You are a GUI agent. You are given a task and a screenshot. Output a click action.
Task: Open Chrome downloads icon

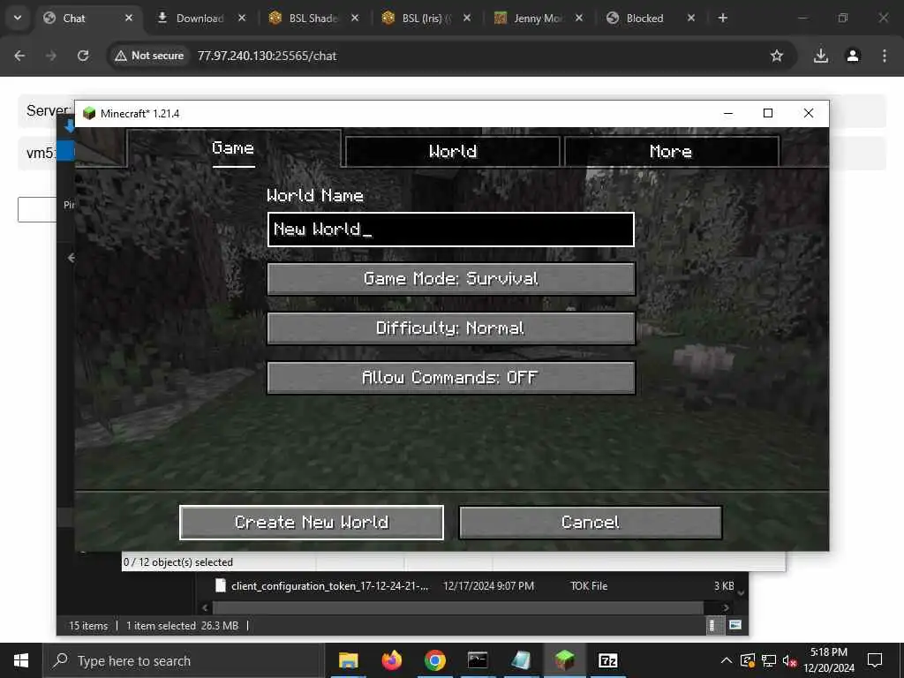pyautogui.click(x=820, y=56)
